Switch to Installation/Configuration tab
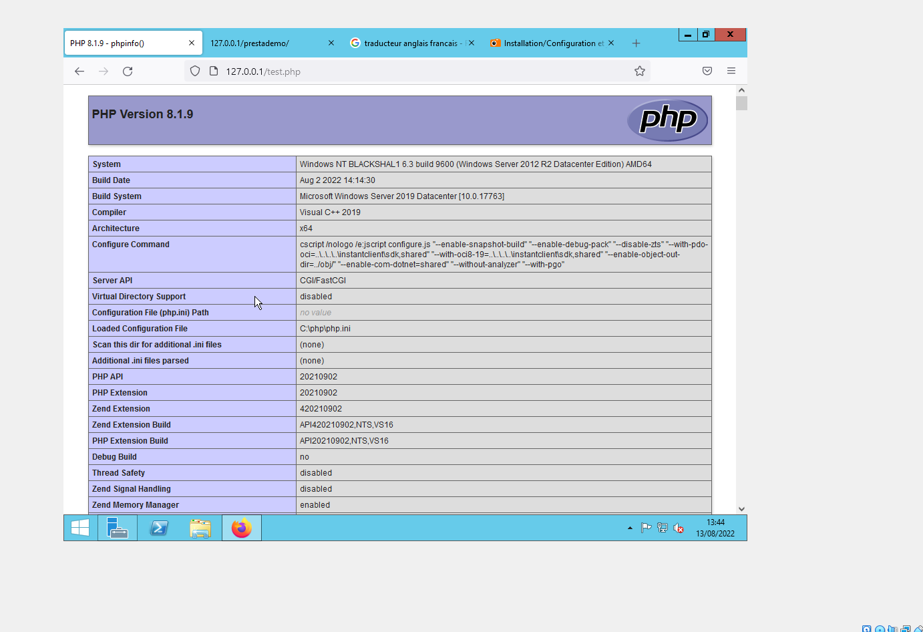This screenshot has height=632, width=923. tap(552, 43)
